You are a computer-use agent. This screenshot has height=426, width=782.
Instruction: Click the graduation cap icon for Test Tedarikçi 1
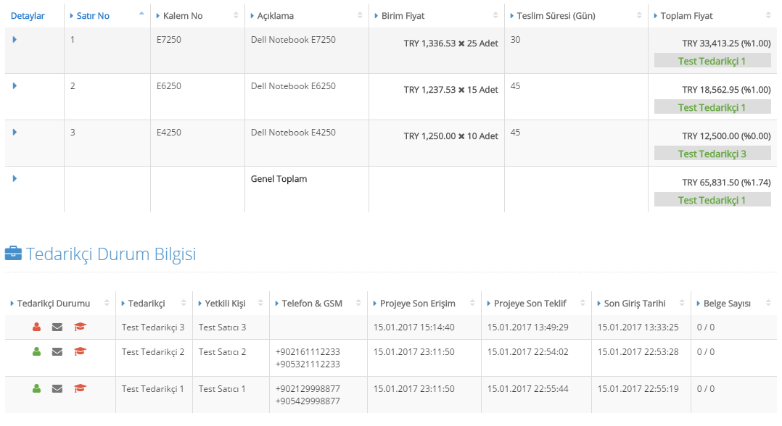tap(80, 388)
